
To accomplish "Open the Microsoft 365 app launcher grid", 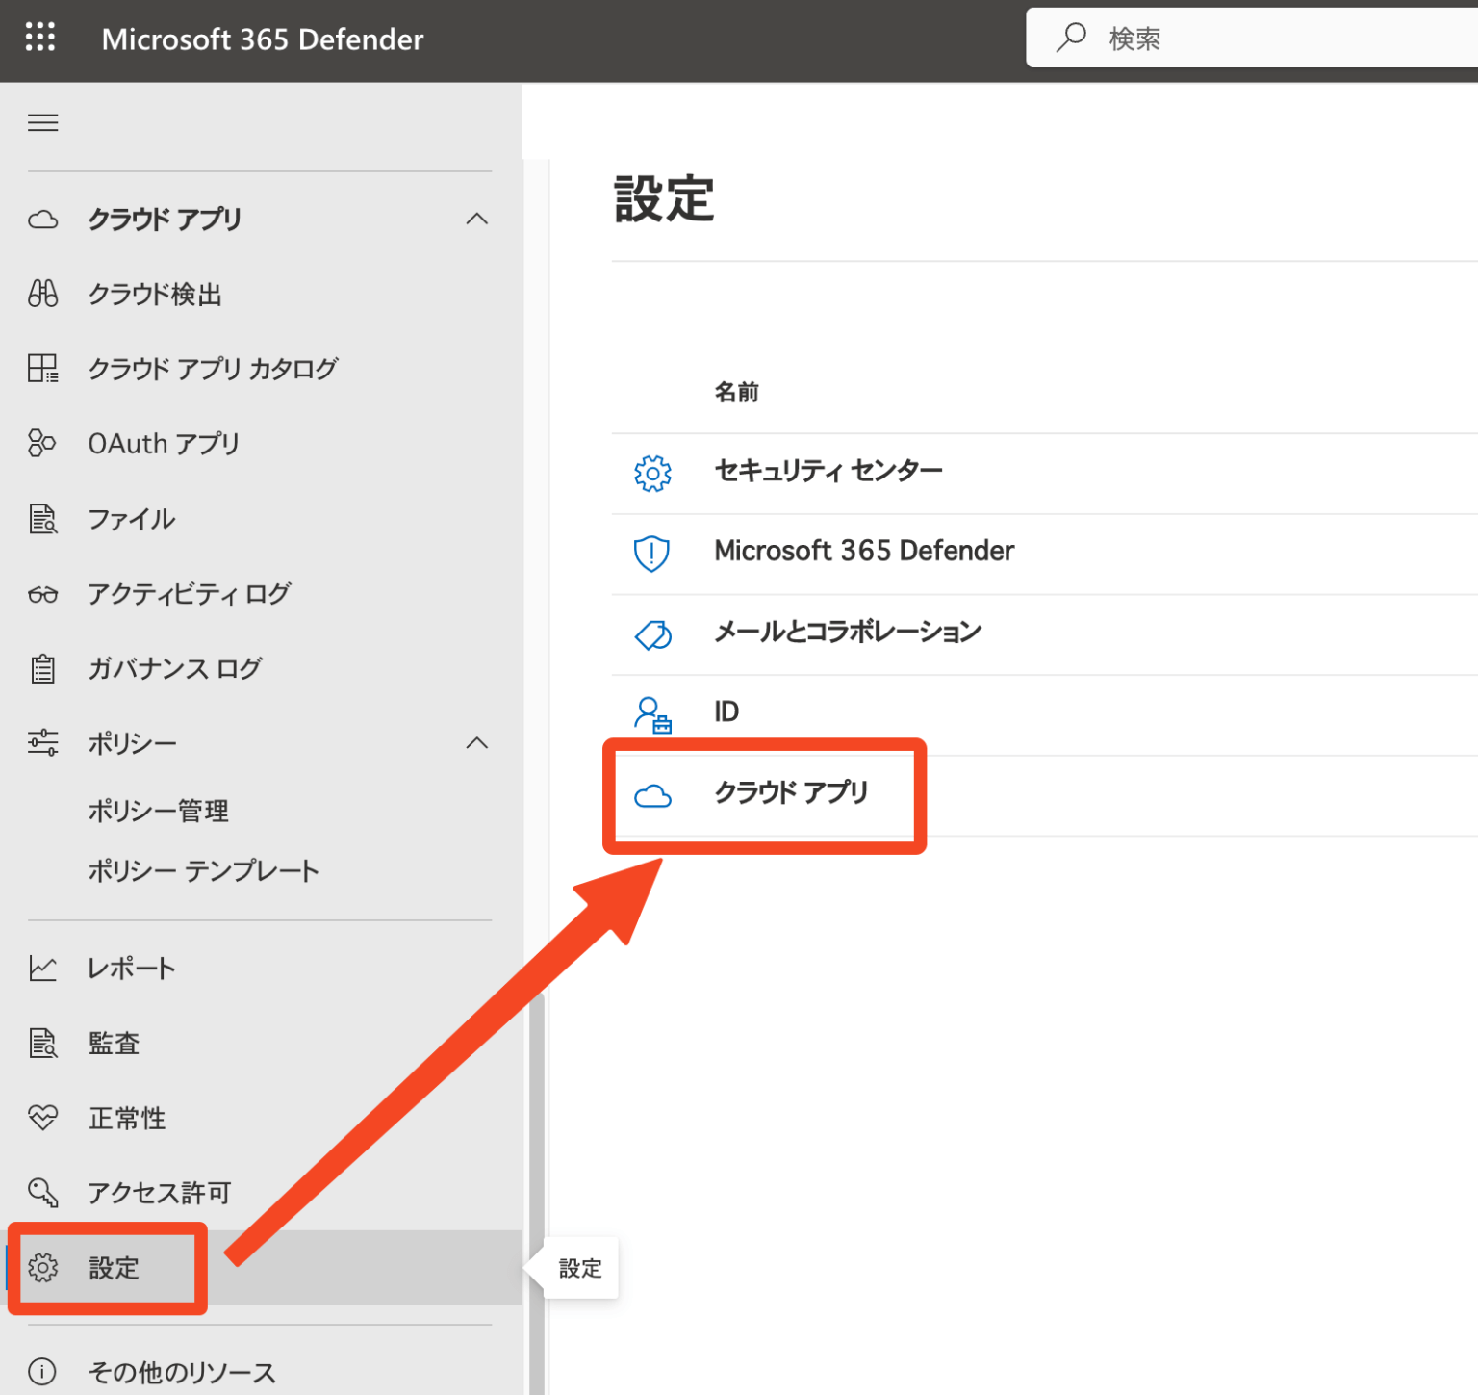I will 40,37.
